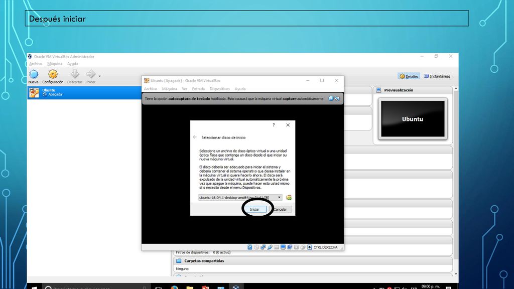The width and height of the screenshot is (514, 289).
Task: Click the Descartar toolbar arrow icon
Action: pyautogui.click(x=75, y=74)
